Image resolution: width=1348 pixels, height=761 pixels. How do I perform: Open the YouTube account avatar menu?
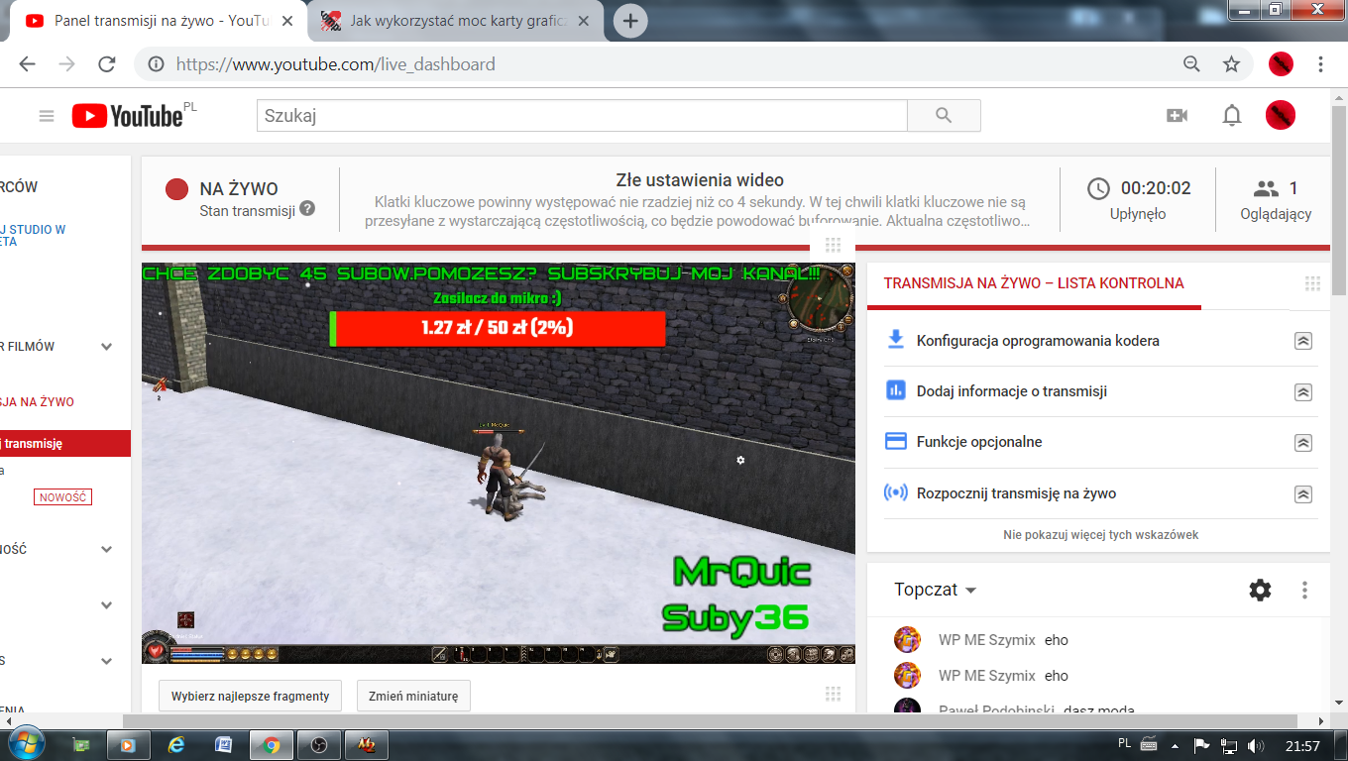coord(1281,116)
